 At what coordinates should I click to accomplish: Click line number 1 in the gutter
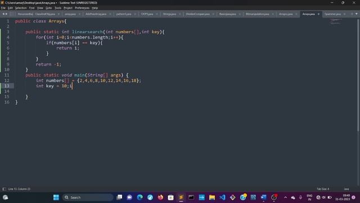8,21
